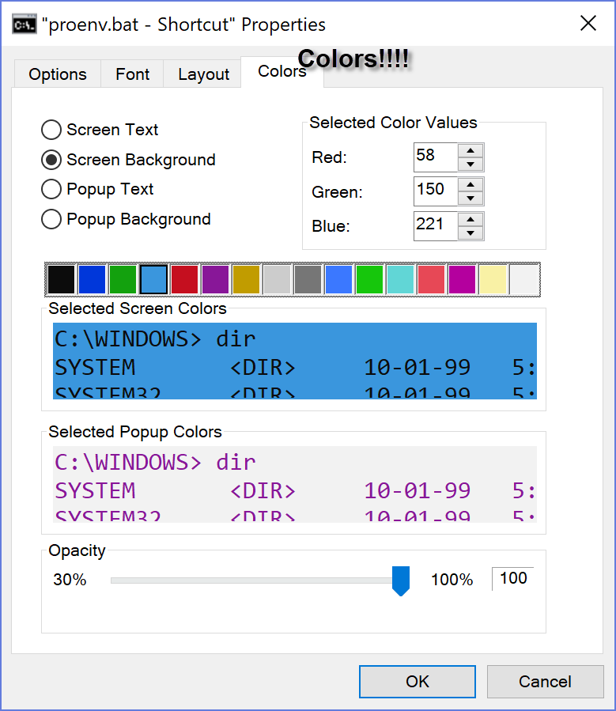Pick the dark gray color swatch
Viewport: 616px width, 711px height.
tap(308, 279)
